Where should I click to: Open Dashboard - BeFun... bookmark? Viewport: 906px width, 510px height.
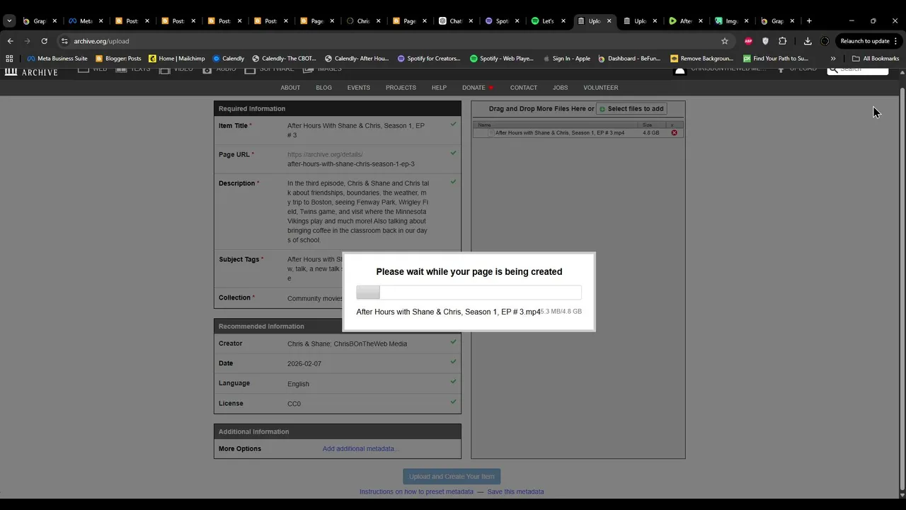(629, 58)
